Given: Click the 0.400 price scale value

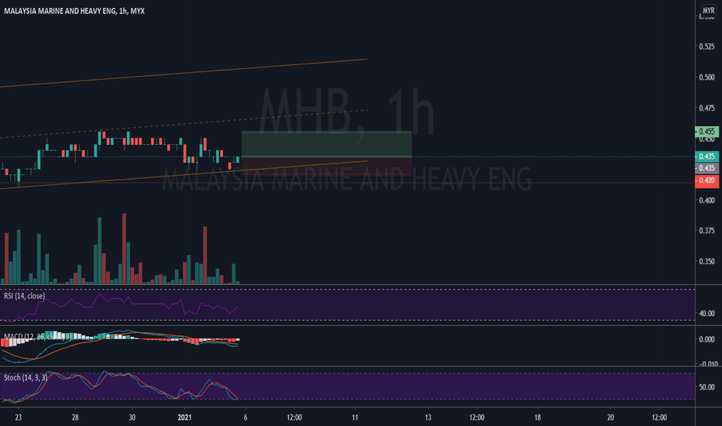Looking at the screenshot, I should [707, 201].
